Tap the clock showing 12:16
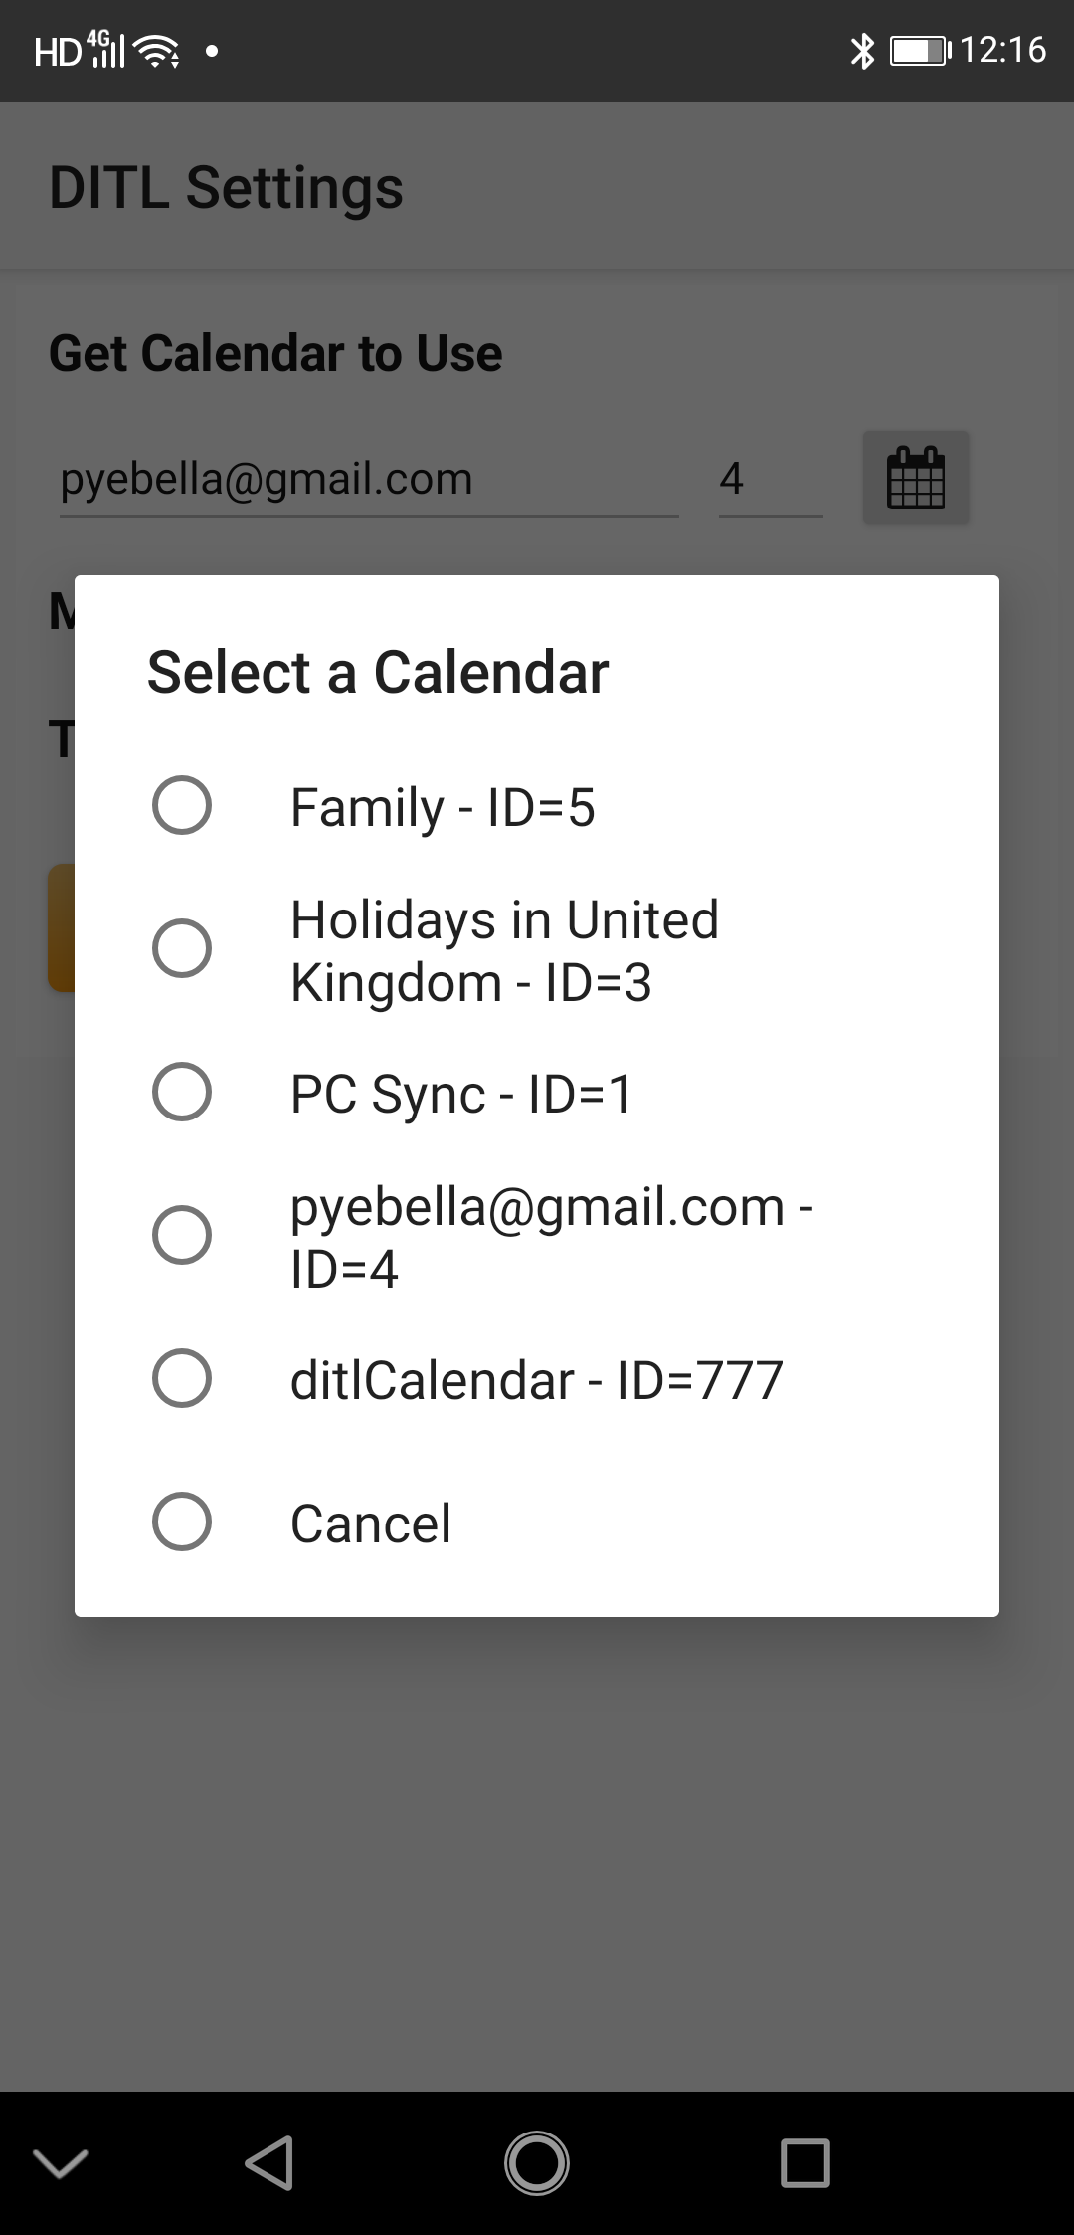 [x=1002, y=50]
